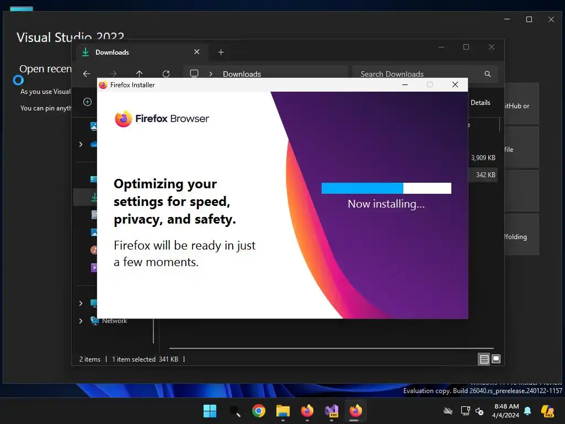Click the horizontal scrollbar in File Explorer

(332, 348)
